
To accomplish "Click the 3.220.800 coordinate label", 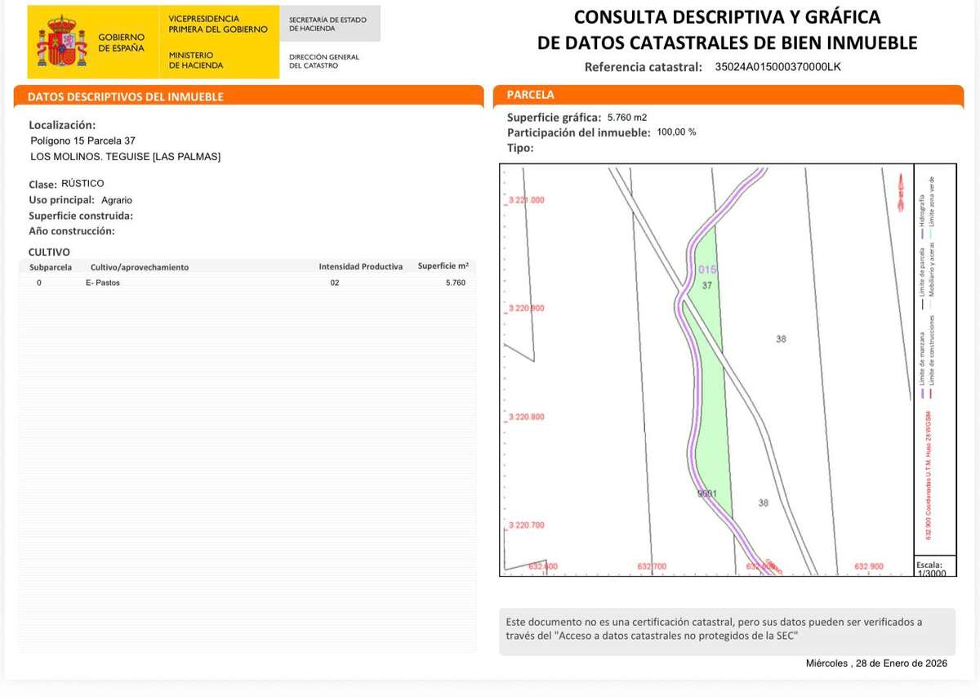I will pyautogui.click(x=526, y=418).
